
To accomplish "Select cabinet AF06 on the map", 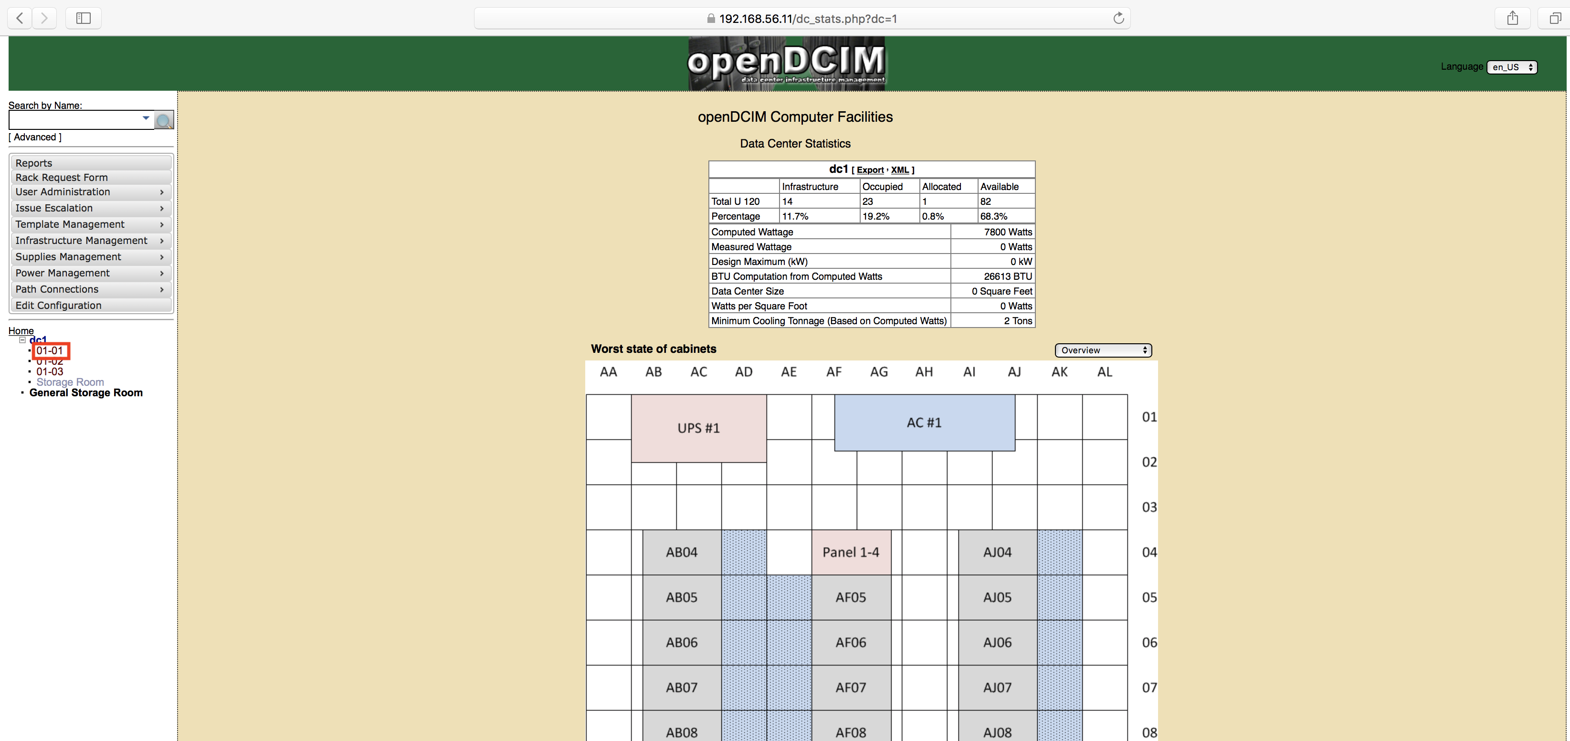I will (851, 642).
